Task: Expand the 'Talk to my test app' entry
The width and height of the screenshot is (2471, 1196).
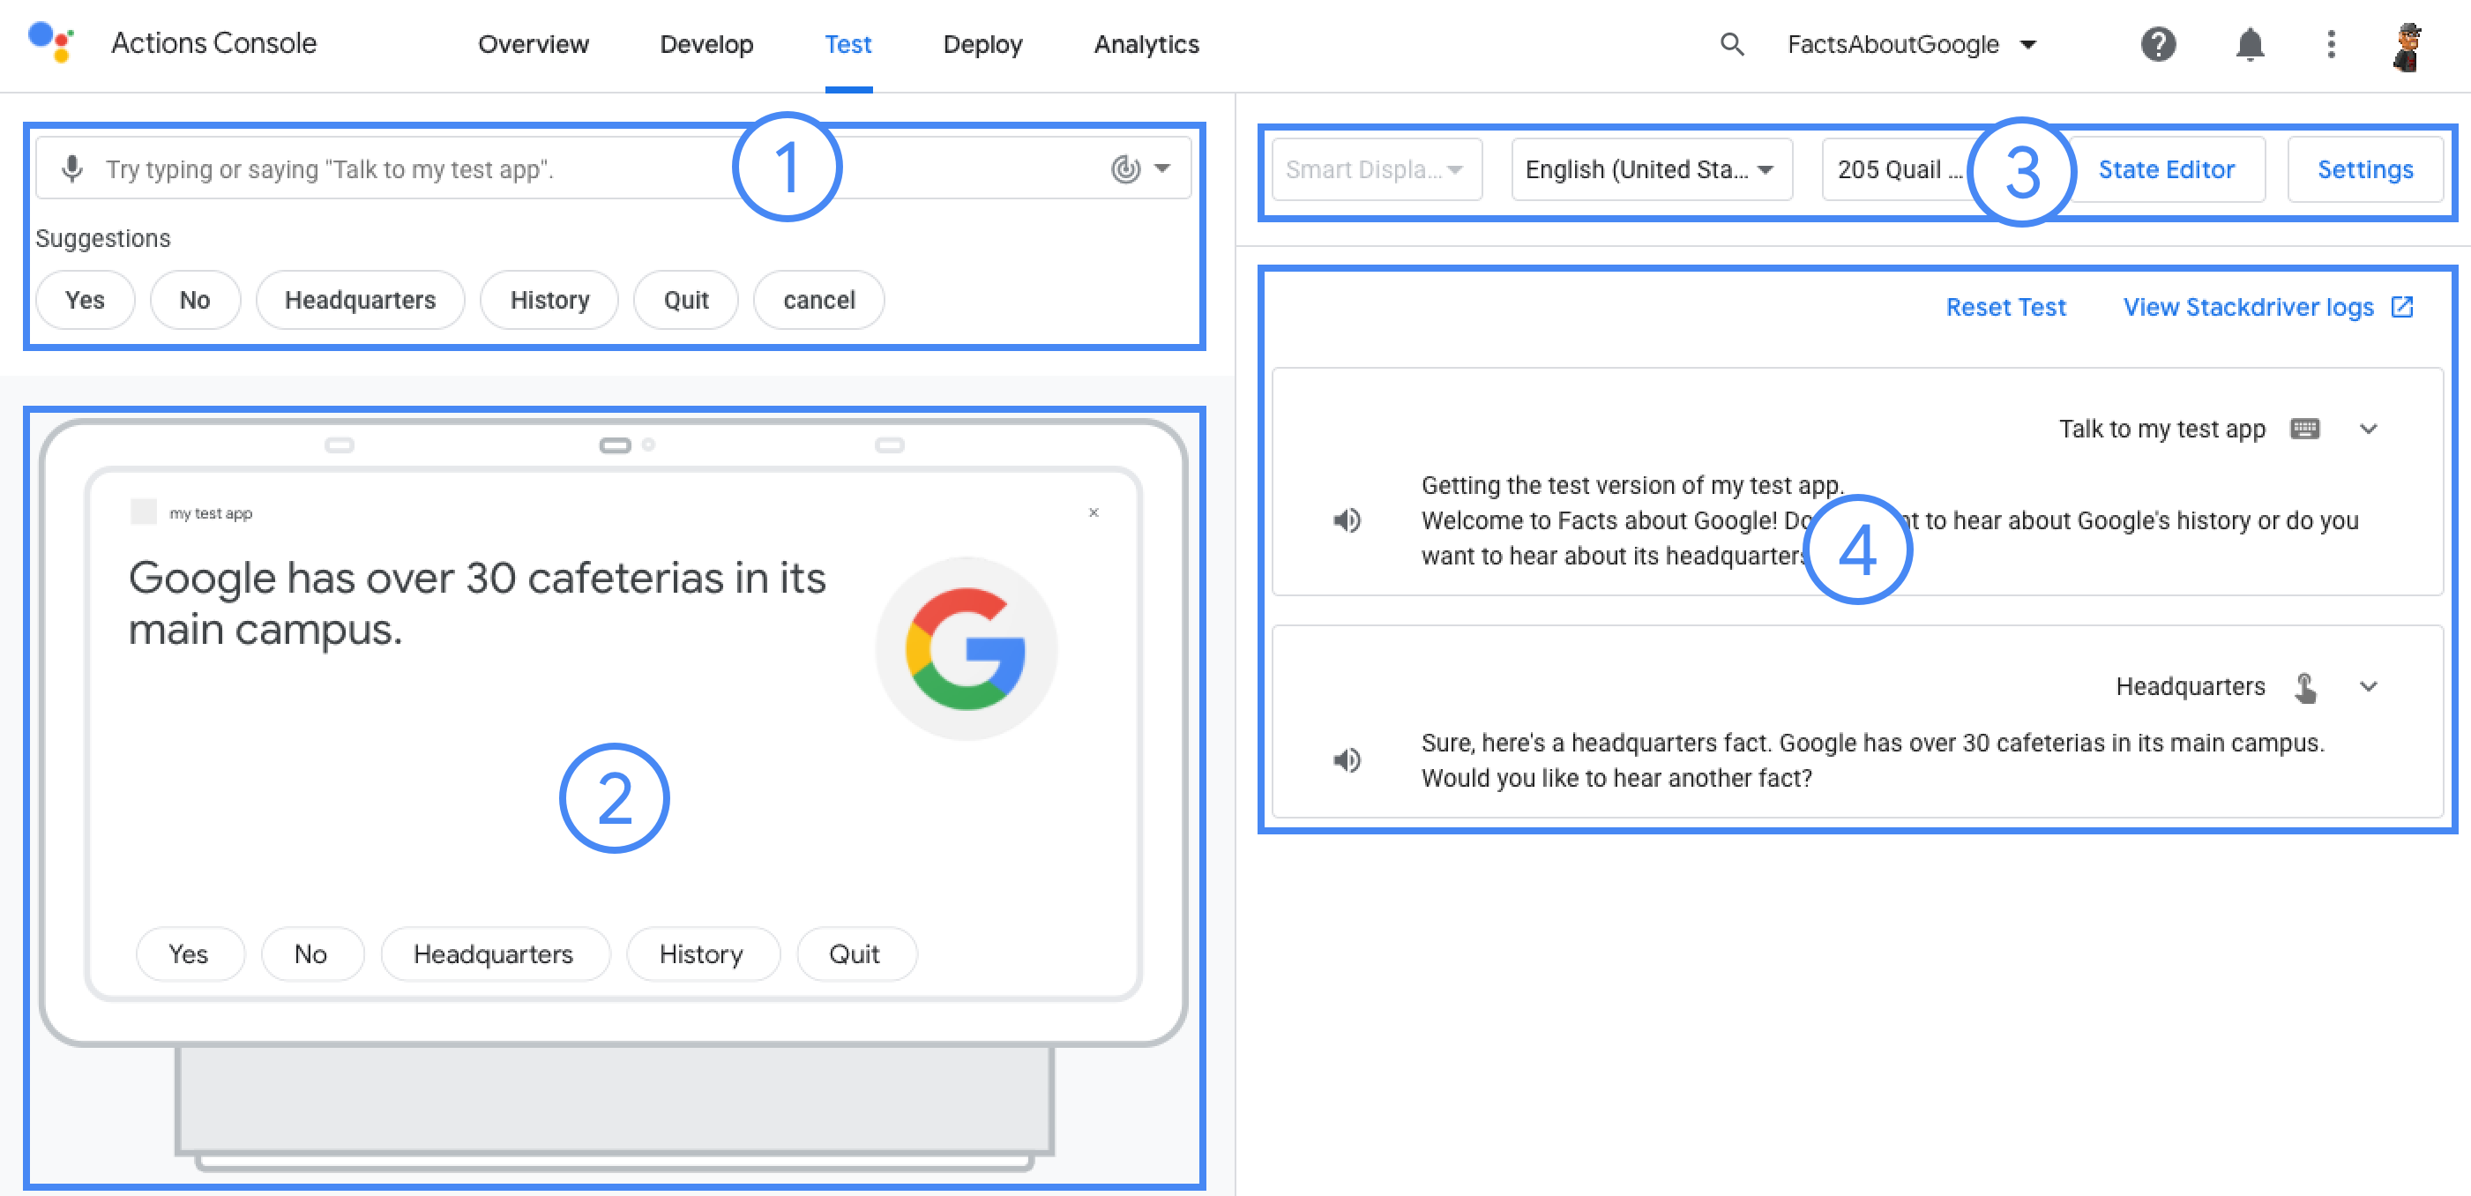Action: 2368,429
